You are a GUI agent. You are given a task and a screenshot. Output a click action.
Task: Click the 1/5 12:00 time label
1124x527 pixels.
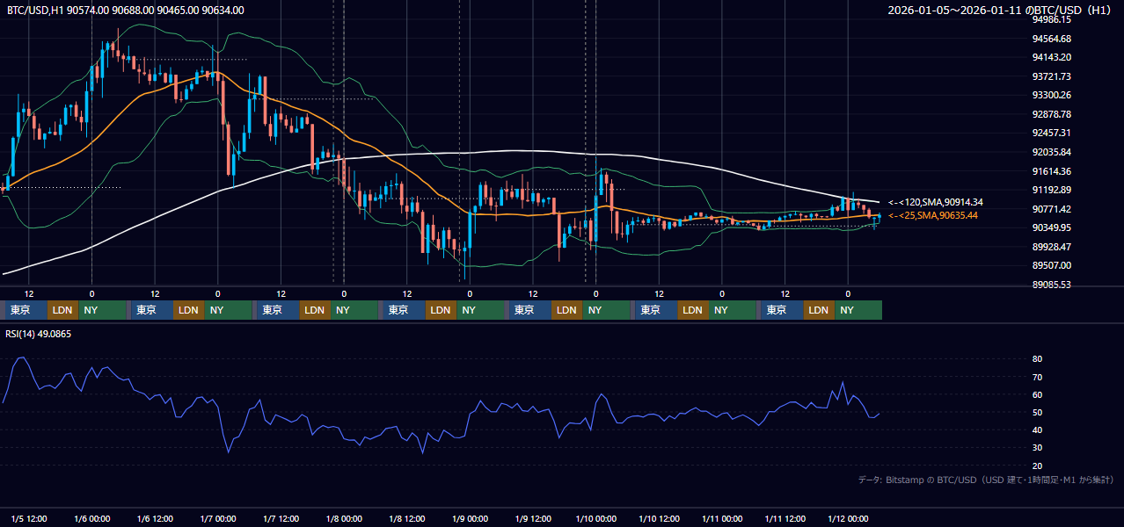coord(29,518)
